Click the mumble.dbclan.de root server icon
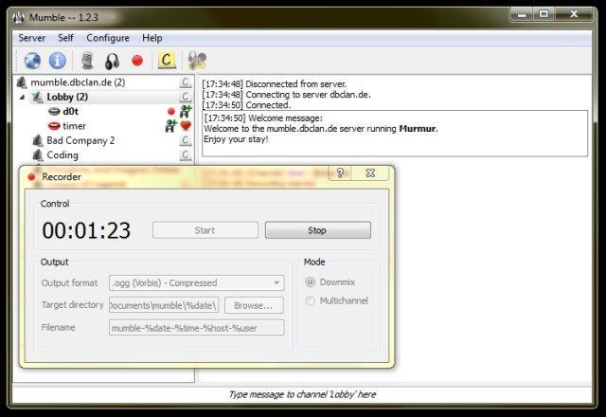606x417 pixels. (x=22, y=82)
